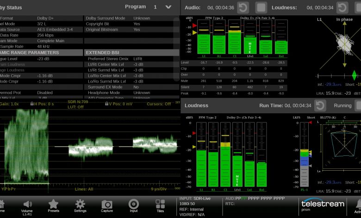Screen dimensions: 361x218
Task: Open the Input selection icon
Action: click(x=134, y=206)
